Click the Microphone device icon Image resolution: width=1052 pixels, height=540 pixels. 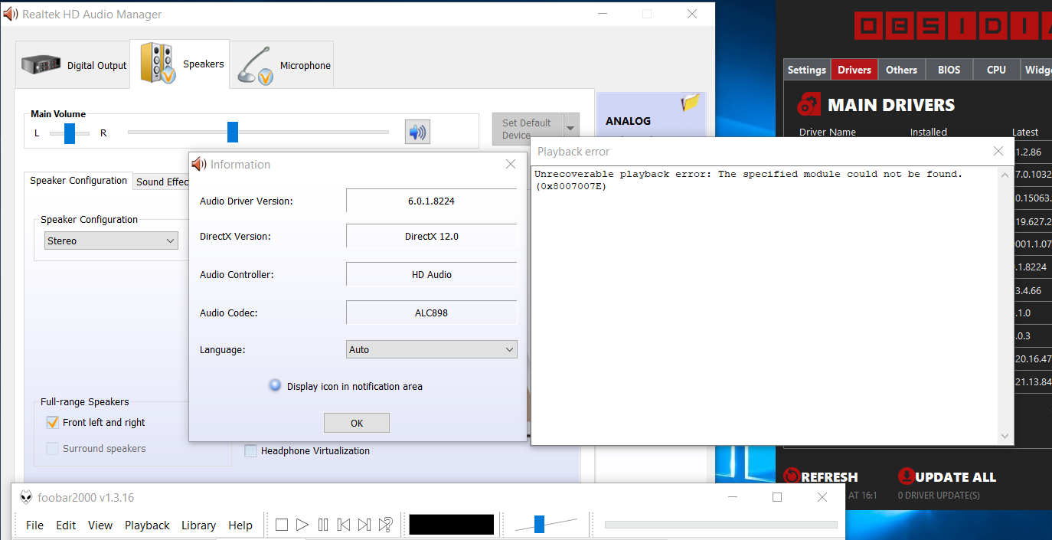tap(256, 66)
